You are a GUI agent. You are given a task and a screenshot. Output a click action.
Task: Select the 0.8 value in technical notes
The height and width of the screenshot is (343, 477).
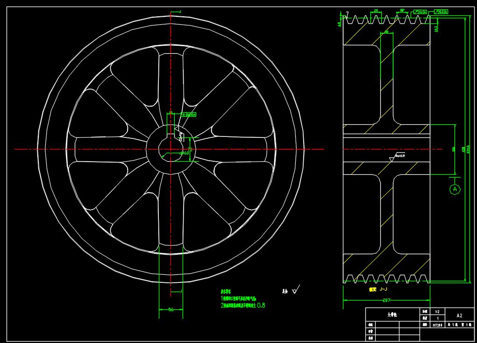click(261, 305)
